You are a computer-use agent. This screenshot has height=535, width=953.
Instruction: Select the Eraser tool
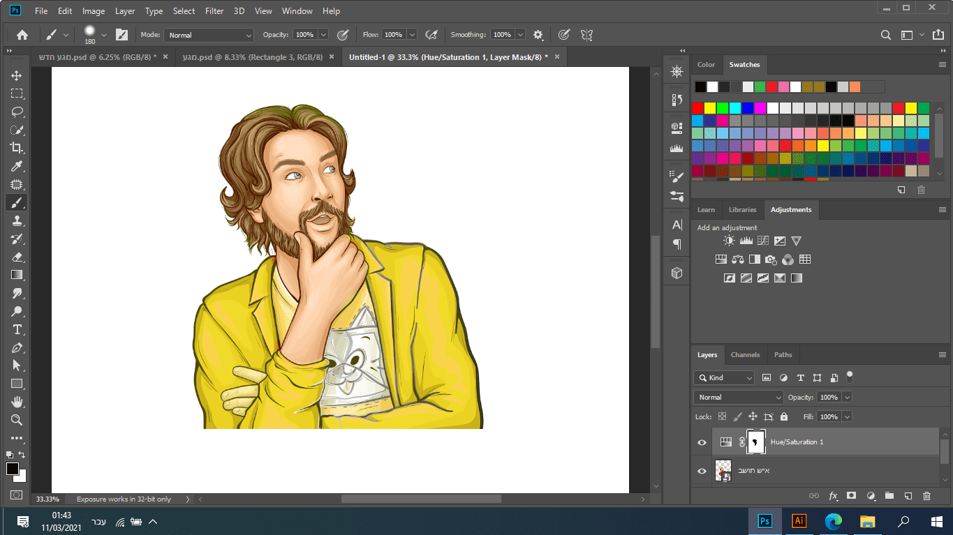tap(17, 257)
